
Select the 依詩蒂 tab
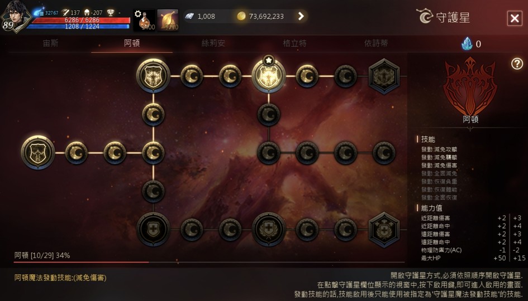[376, 43]
